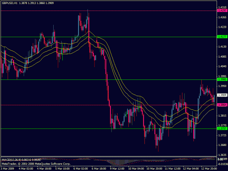The height and width of the screenshot is (171, 228).
Task: Select the pink 1.3864 price level label
Action: (x=222, y=105)
